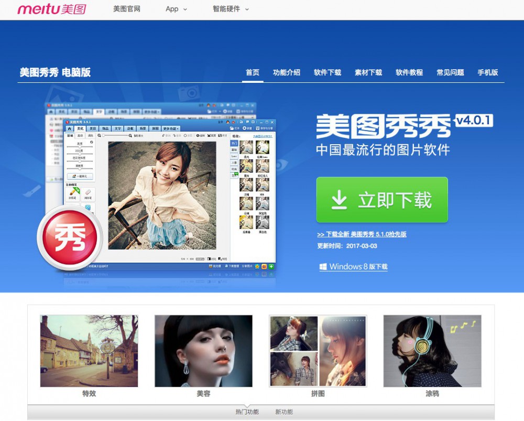Open the 拼图 collage thumbnail
Screen dimensions: 524x421
(x=318, y=351)
